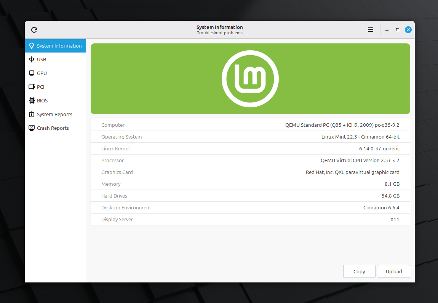Select the Display Server X11 row

click(250, 219)
